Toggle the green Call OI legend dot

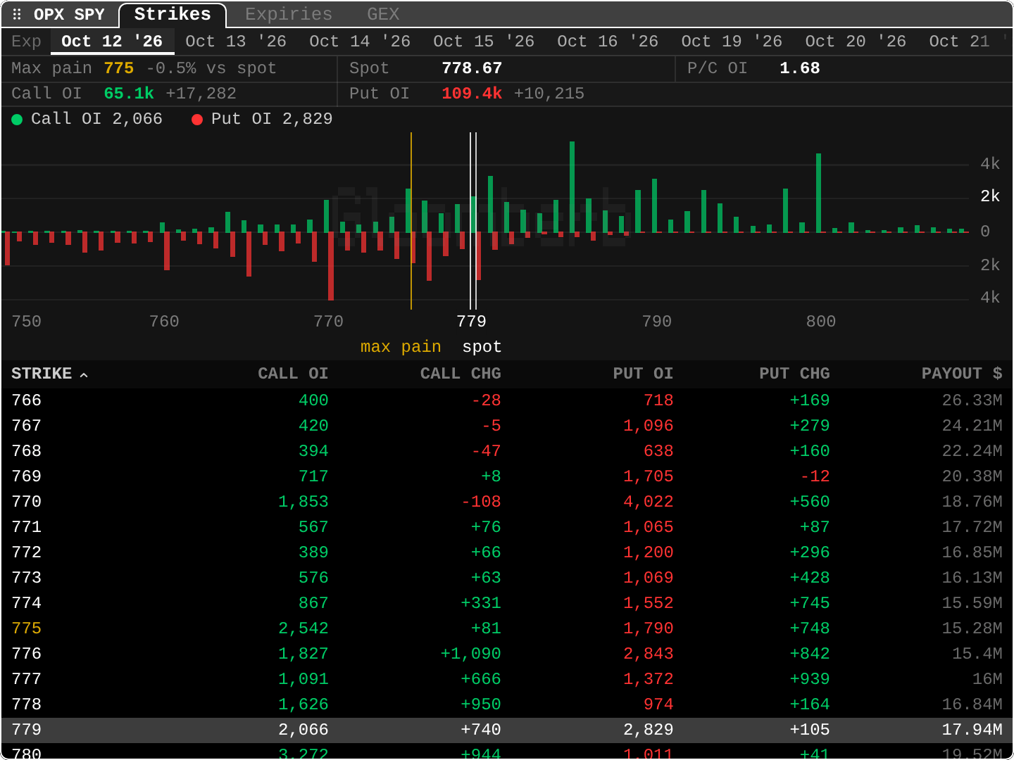[x=17, y=120]
